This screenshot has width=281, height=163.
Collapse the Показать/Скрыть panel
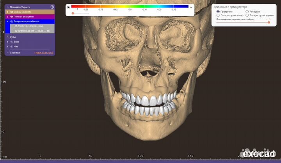click(x=7, y=7)
